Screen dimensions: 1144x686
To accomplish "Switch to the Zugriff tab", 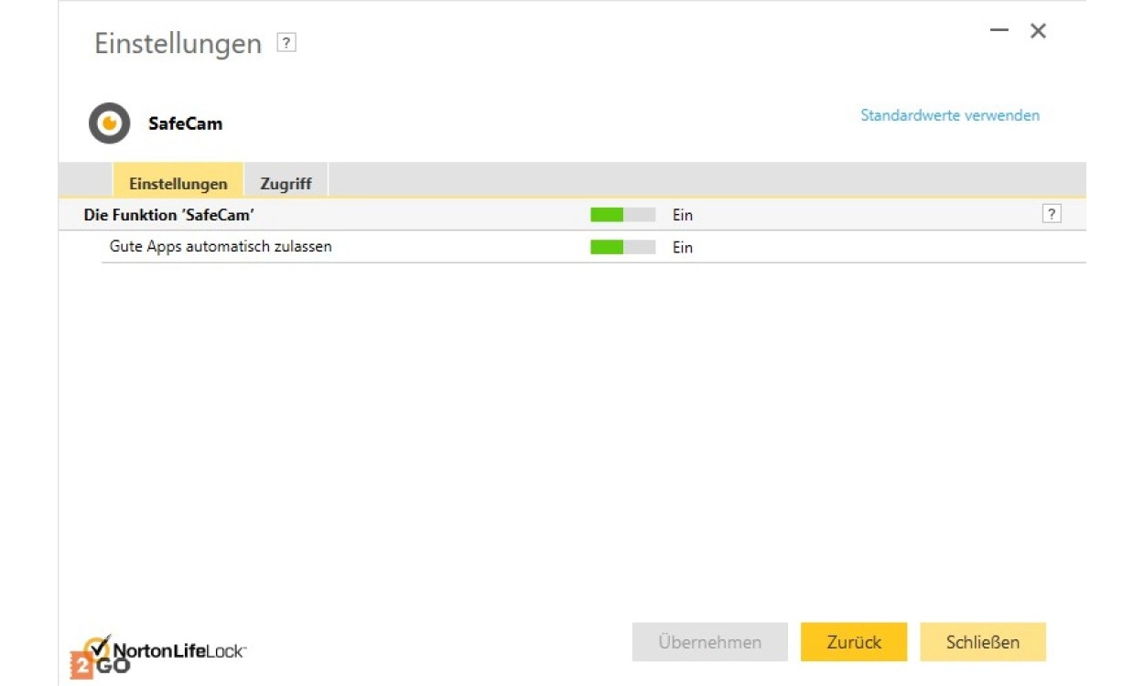I will pyautogui.click(x=286, y=183).
